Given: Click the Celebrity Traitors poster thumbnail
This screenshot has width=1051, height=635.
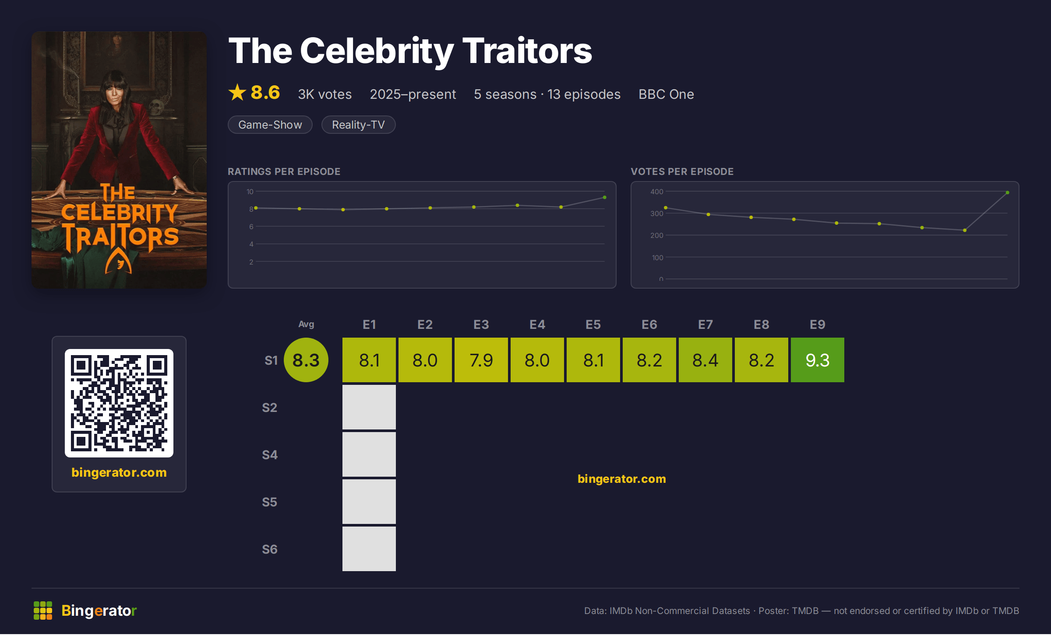Looking at the screenshot, I should (x=119, y=160).
